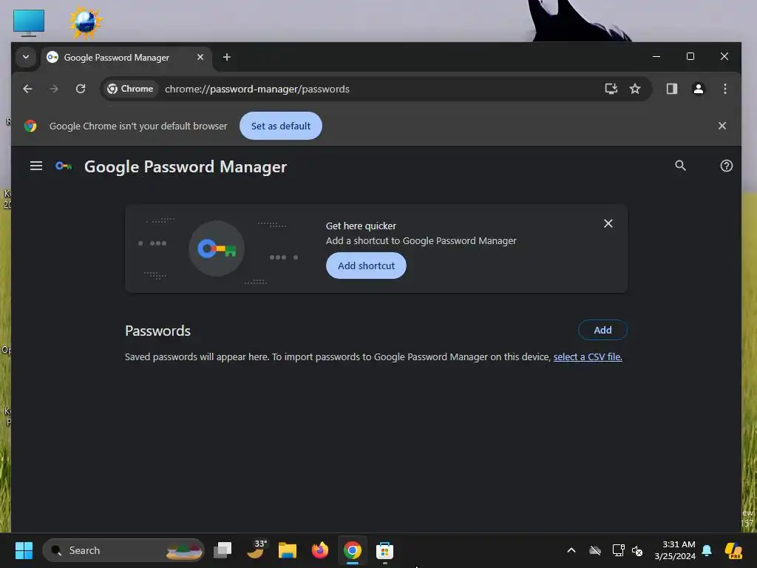Open the Chrome profile avatar
Screen dimensions: 757x568
pos(698,89)
